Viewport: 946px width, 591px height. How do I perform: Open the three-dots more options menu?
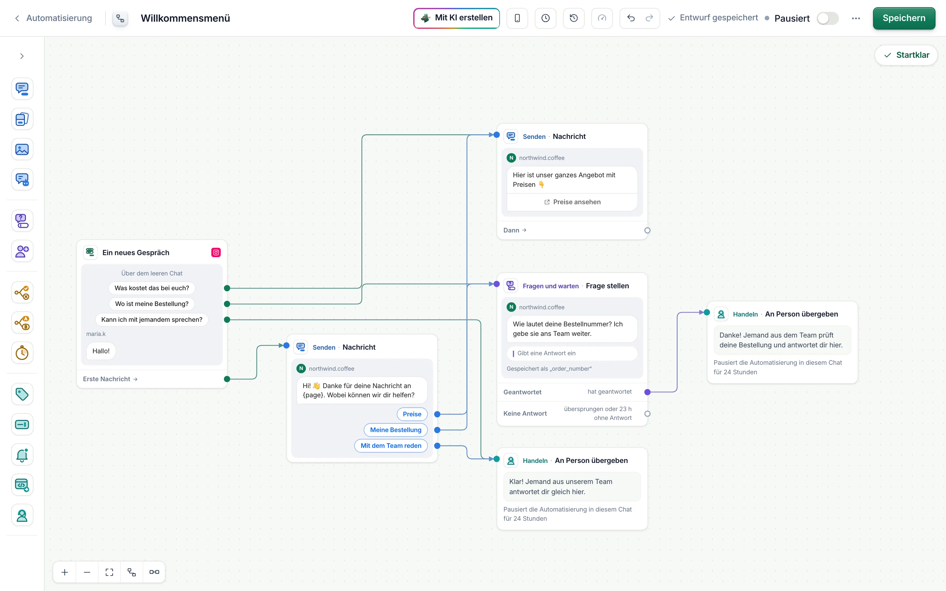(x=856, y=18)
